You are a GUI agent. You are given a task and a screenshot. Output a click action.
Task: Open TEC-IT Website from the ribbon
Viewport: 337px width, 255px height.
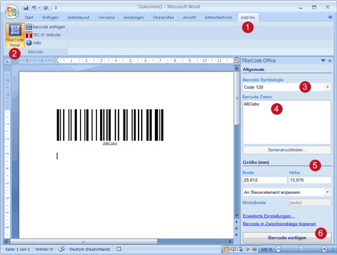pos(43,35)
